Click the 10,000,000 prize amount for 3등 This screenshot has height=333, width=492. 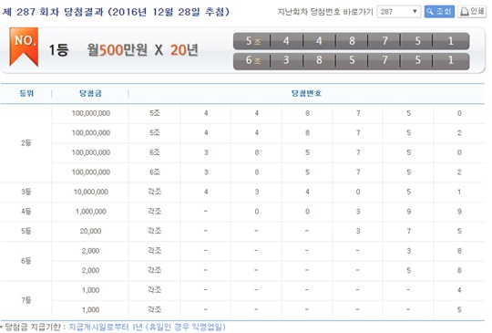[91, 192]
